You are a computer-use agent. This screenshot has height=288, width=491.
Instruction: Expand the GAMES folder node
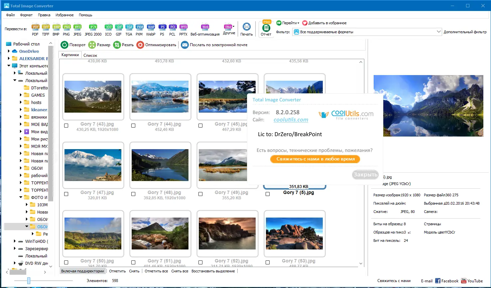click(x=21, y=95)
